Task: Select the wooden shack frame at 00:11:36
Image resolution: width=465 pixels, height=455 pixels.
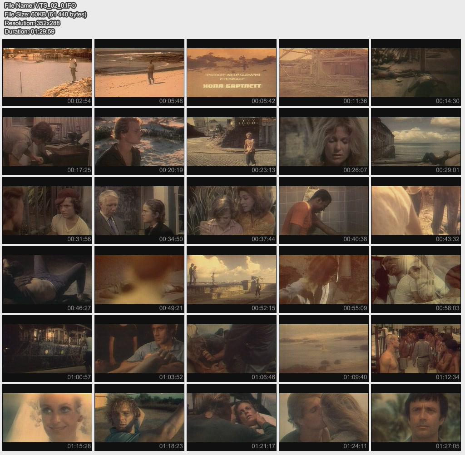Action: coord(324,72)
